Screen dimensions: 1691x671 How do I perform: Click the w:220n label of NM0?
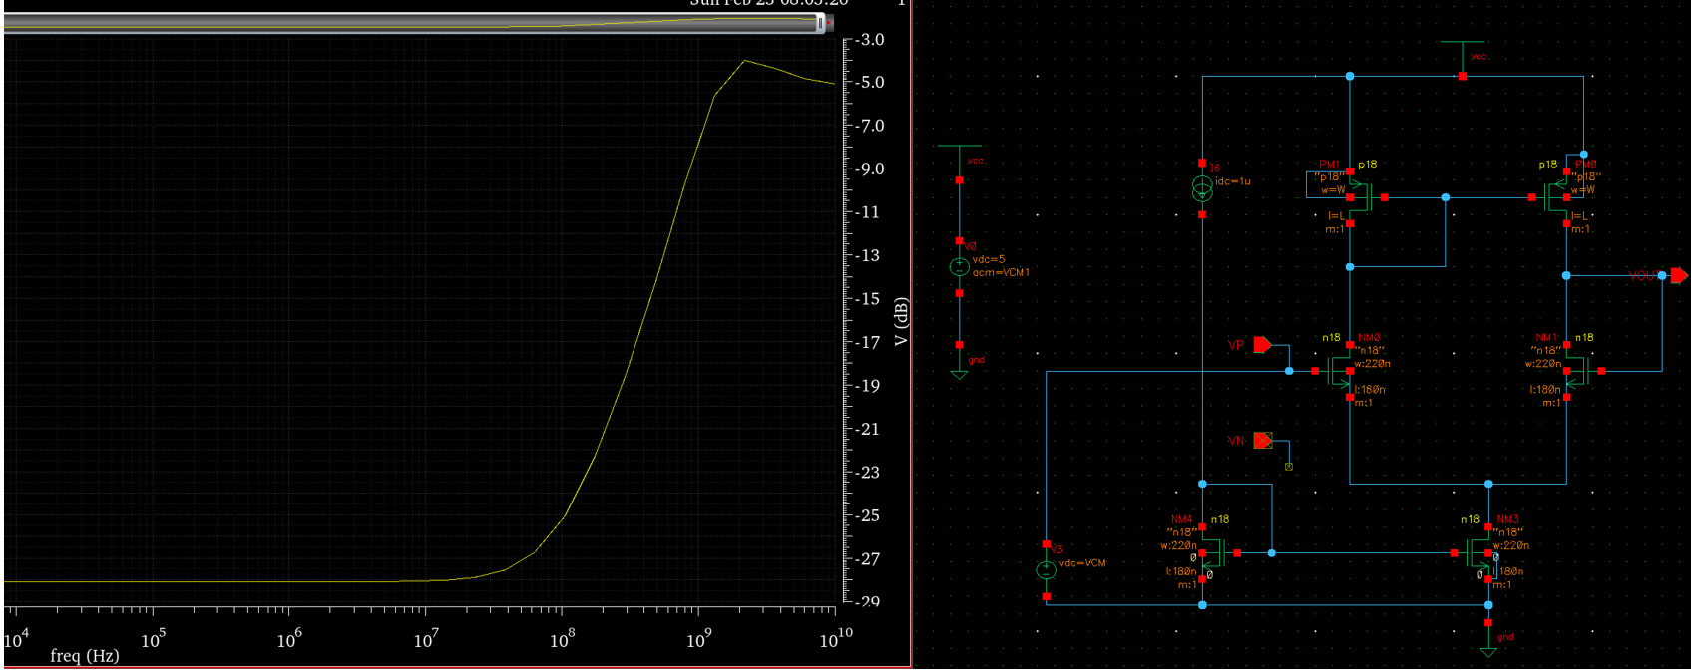[1372, 364]
